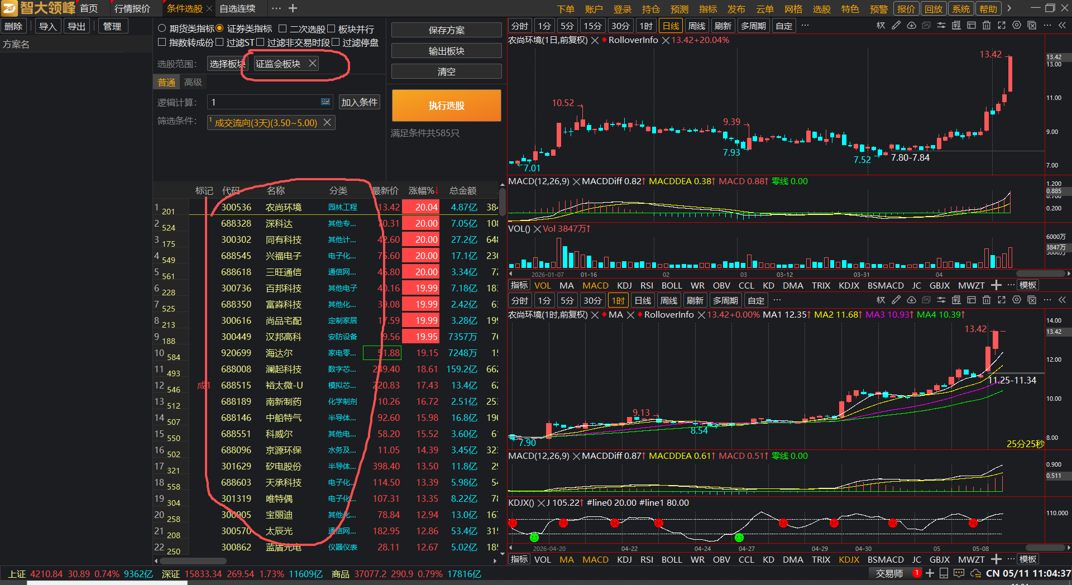Remove the 证监会板块 selection tag

pyautogui.click(x=313, y=64)
